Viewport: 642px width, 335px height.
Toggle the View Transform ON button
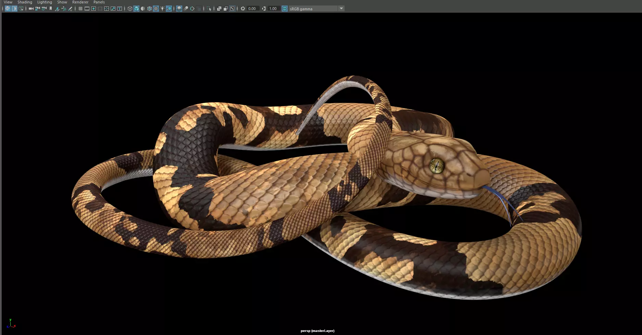tap(285, 9)
